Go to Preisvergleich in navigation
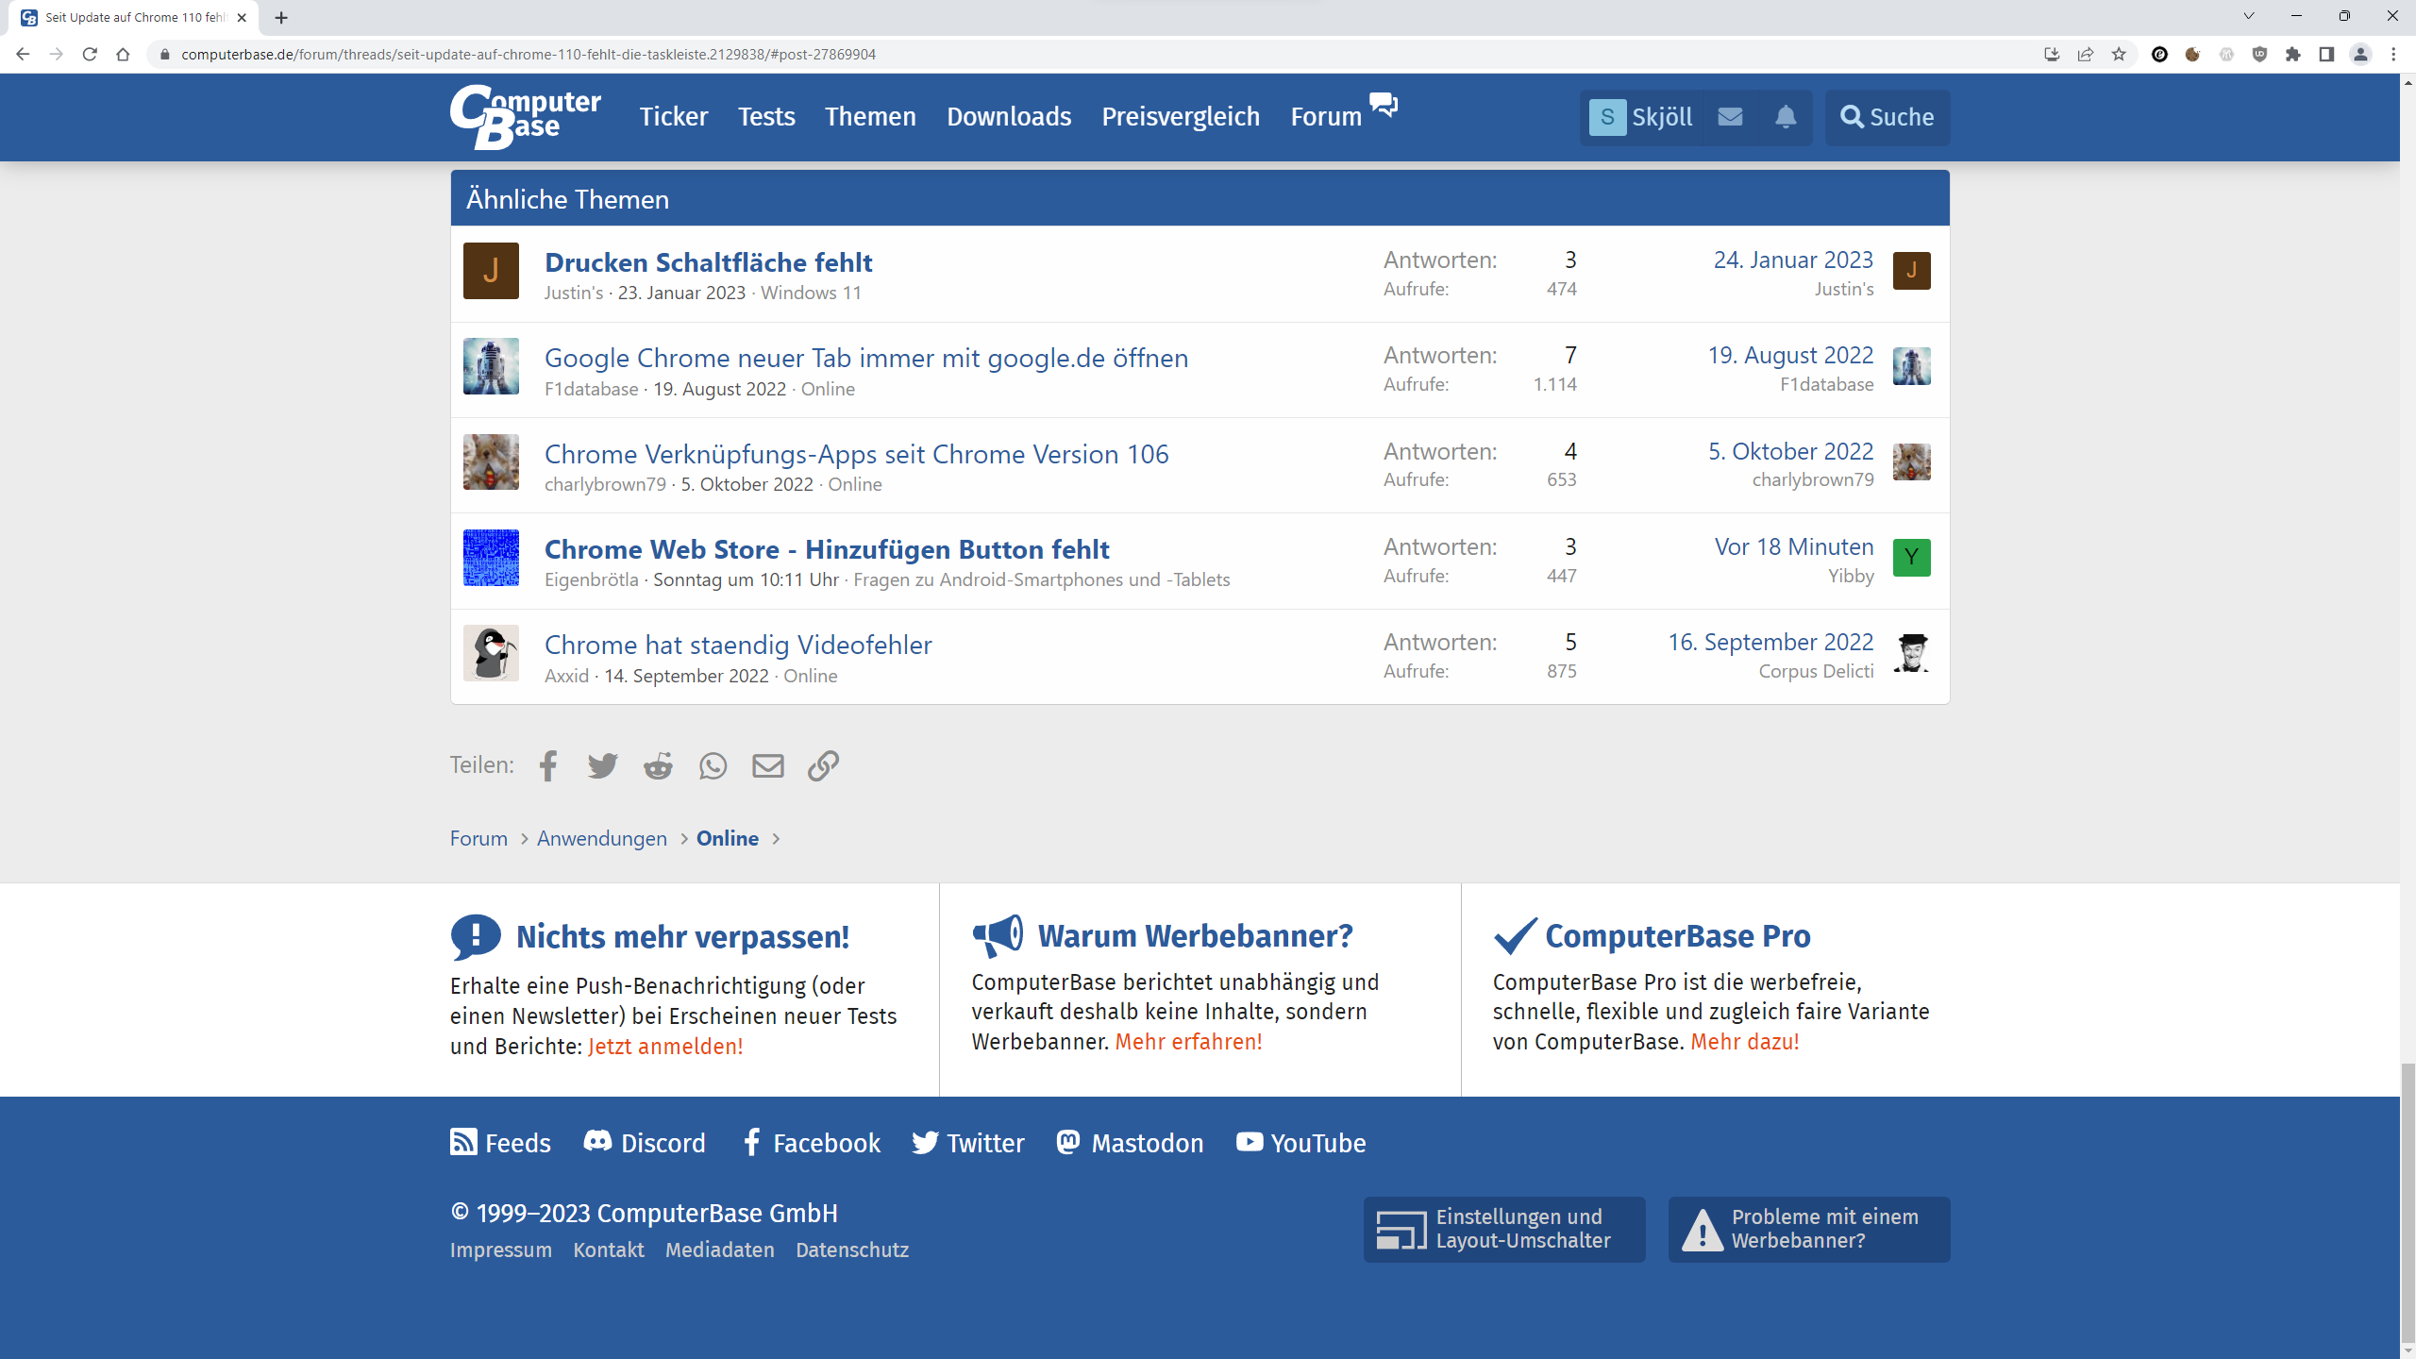 1181,117
